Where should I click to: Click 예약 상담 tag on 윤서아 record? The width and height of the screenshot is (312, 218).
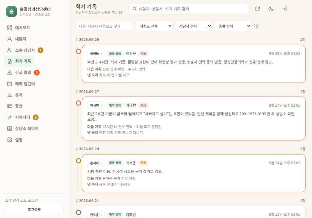click(x=115, y=163)
